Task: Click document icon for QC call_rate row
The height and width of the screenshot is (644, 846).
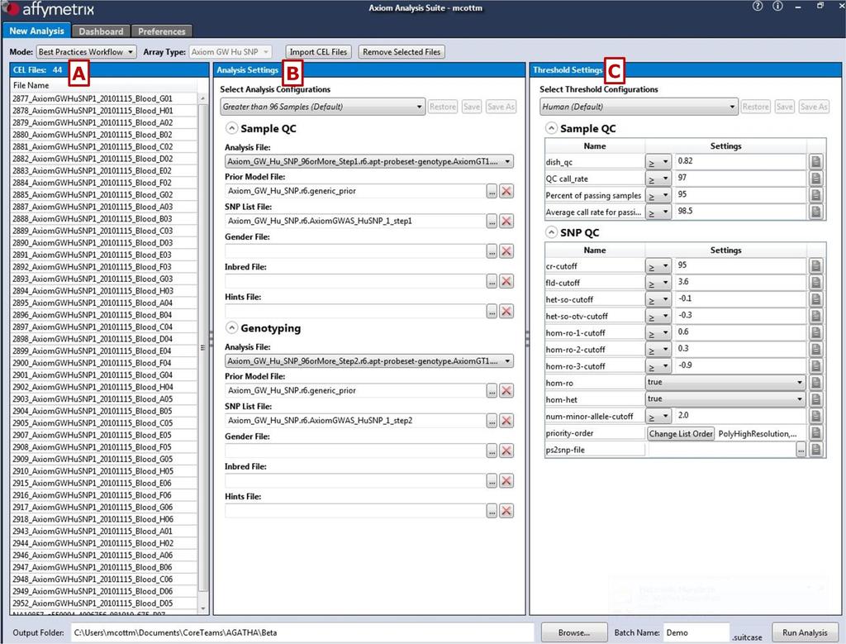Action: [815, 178]
